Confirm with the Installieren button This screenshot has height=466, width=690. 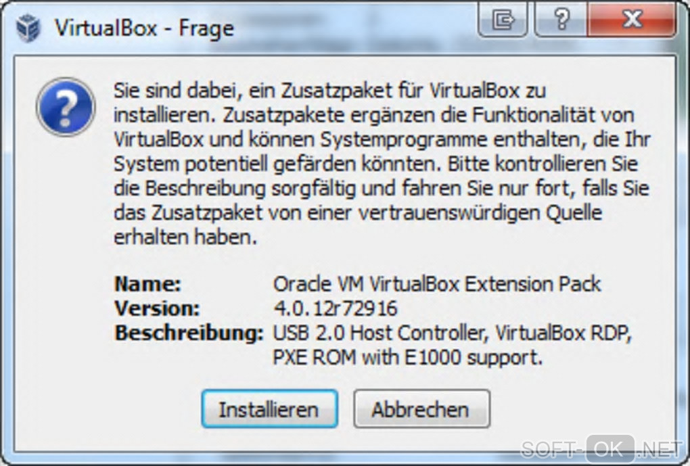[x=269, y=409]
